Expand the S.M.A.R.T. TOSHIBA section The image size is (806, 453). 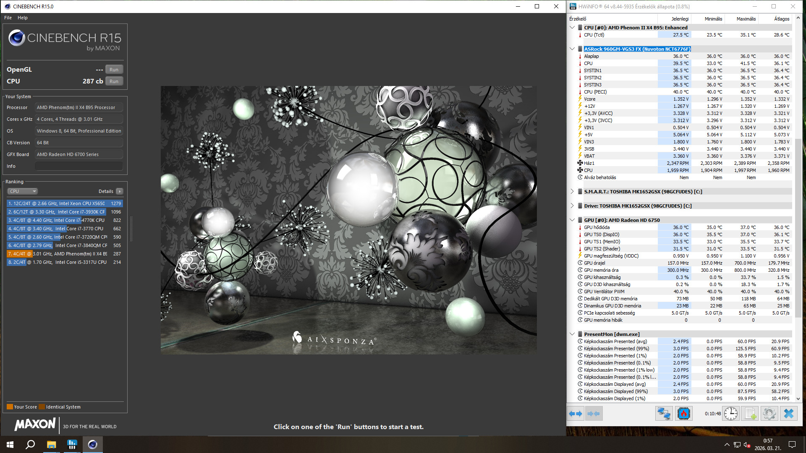(x=572, y=191)
